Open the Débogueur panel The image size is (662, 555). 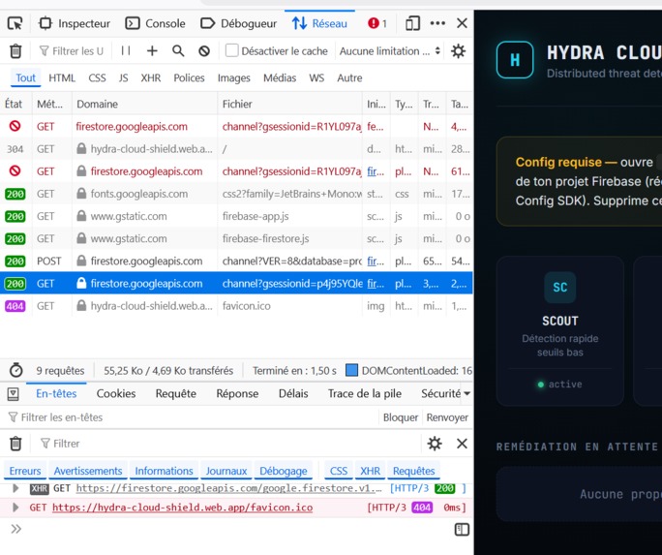click(238, 23)
